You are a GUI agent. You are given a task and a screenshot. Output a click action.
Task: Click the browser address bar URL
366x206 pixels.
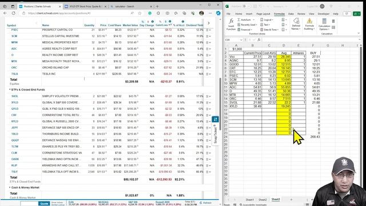[59, 13]
